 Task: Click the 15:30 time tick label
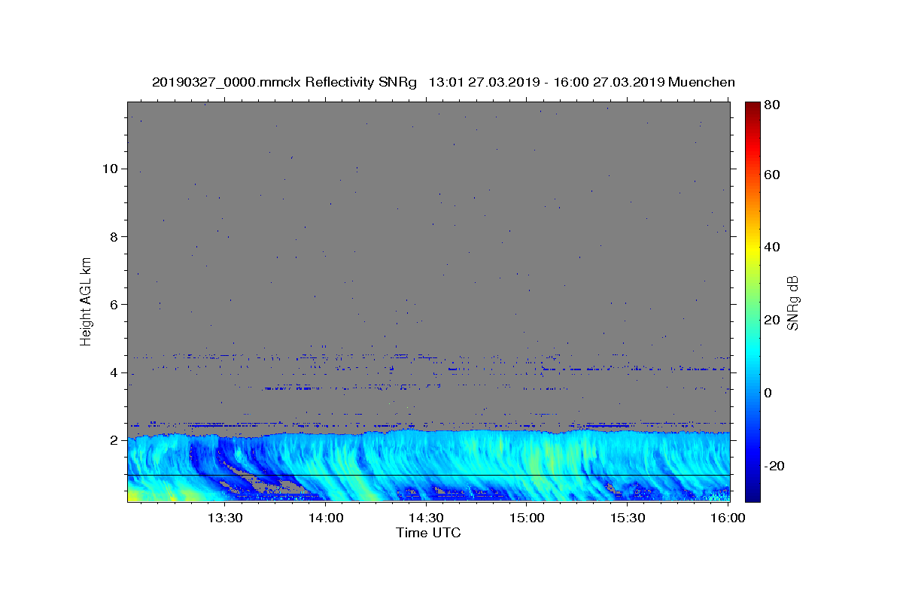627,518
